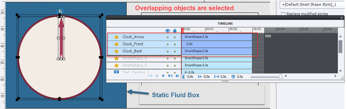The image size is (347, 109).
Task: Click the SmartShape_6 SmartShape:3,0s timeline bar
Action: (x=217, y=58)
